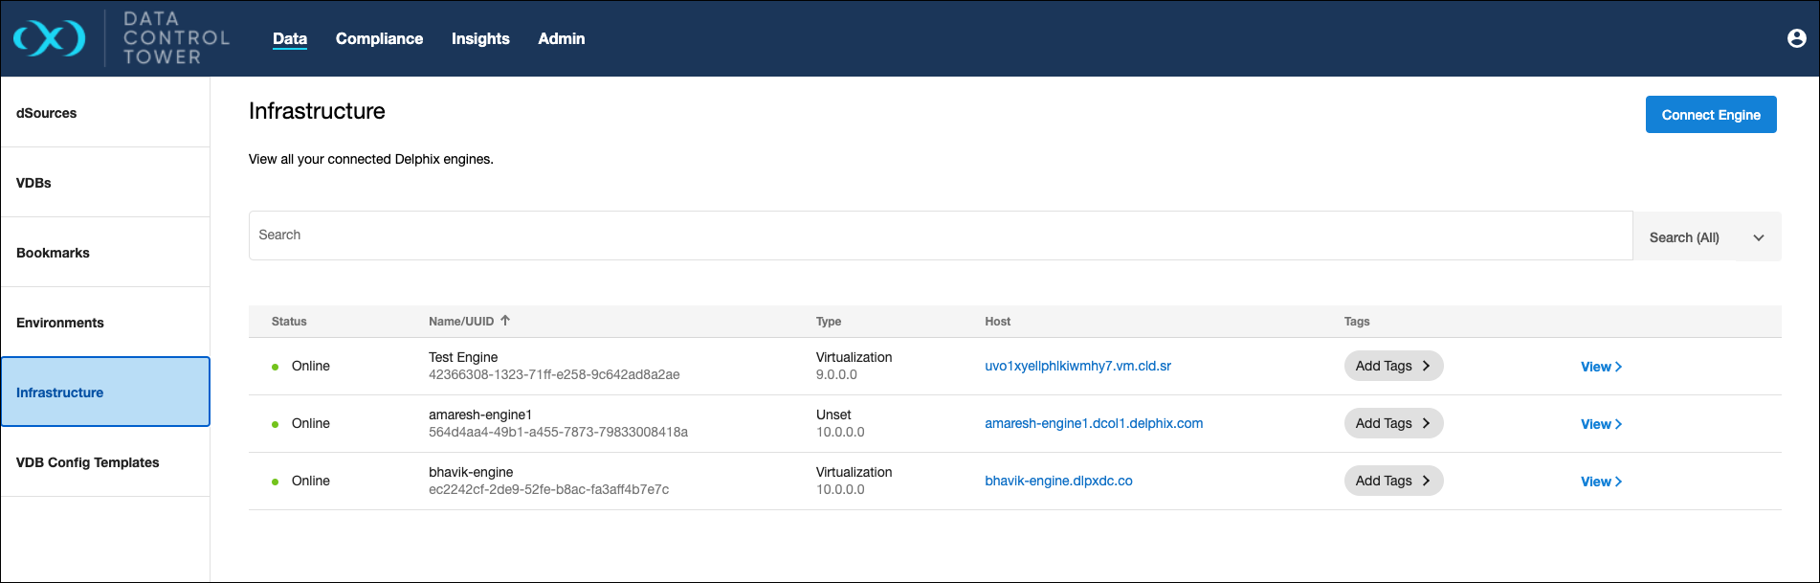The image size is (1820, 583).
Task: Open host link amaresh-engine1.dcol1.delphix.com
Action: 1094,423
